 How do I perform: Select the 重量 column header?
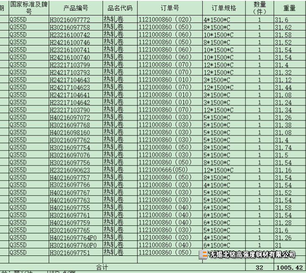click(x=290, y=8)
